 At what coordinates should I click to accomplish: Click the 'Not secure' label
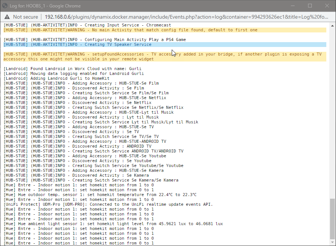pos(25,17)
